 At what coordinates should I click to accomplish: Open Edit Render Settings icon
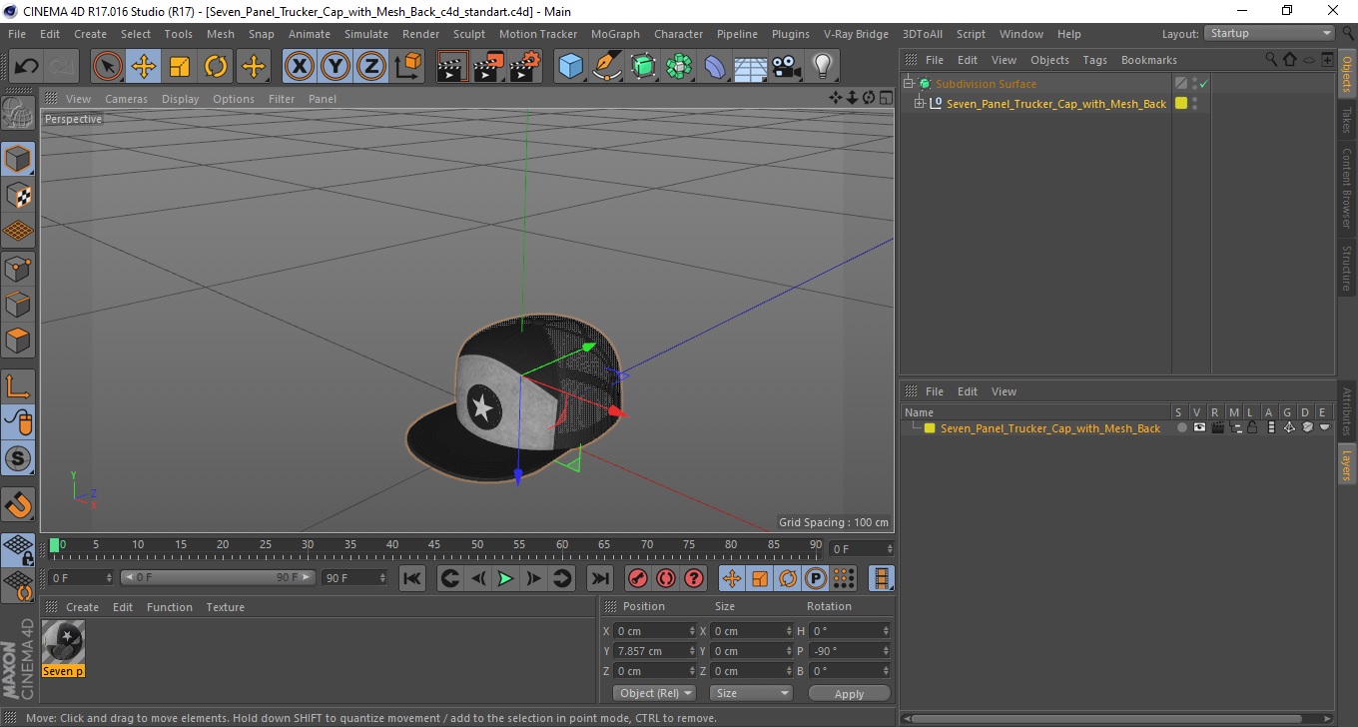(525, 67)
